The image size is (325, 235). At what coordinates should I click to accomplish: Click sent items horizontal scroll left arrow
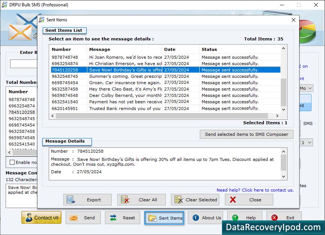[52, 116]
